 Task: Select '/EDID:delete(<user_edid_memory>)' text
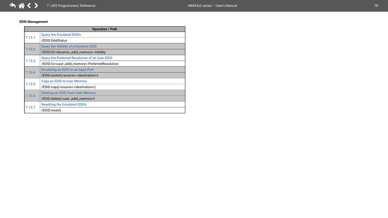coord(68,99)
